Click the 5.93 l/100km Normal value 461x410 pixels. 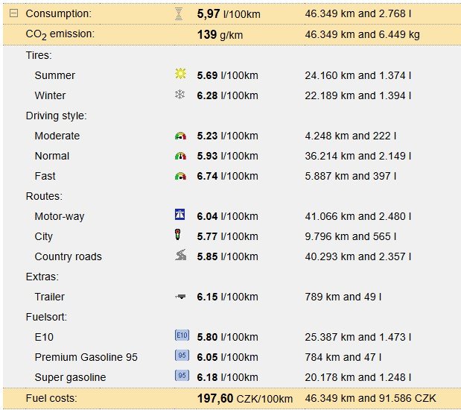tap(228, 156)
